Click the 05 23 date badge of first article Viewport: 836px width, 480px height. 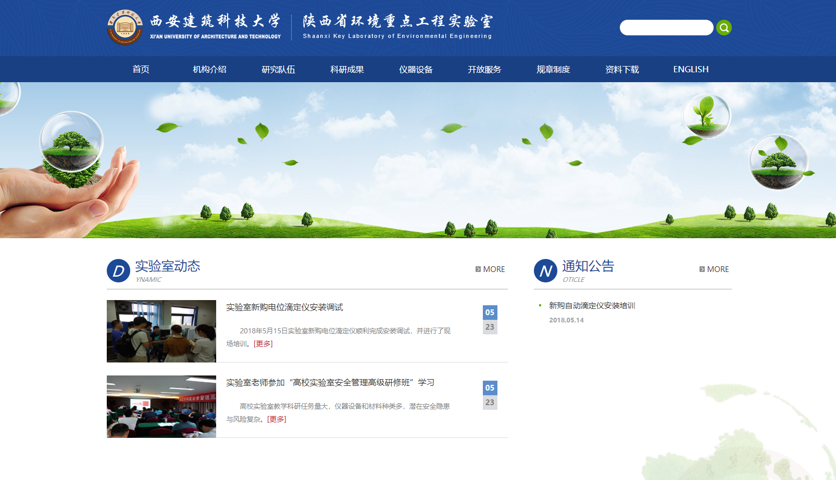pyautogui.click(x=490, y=320)
